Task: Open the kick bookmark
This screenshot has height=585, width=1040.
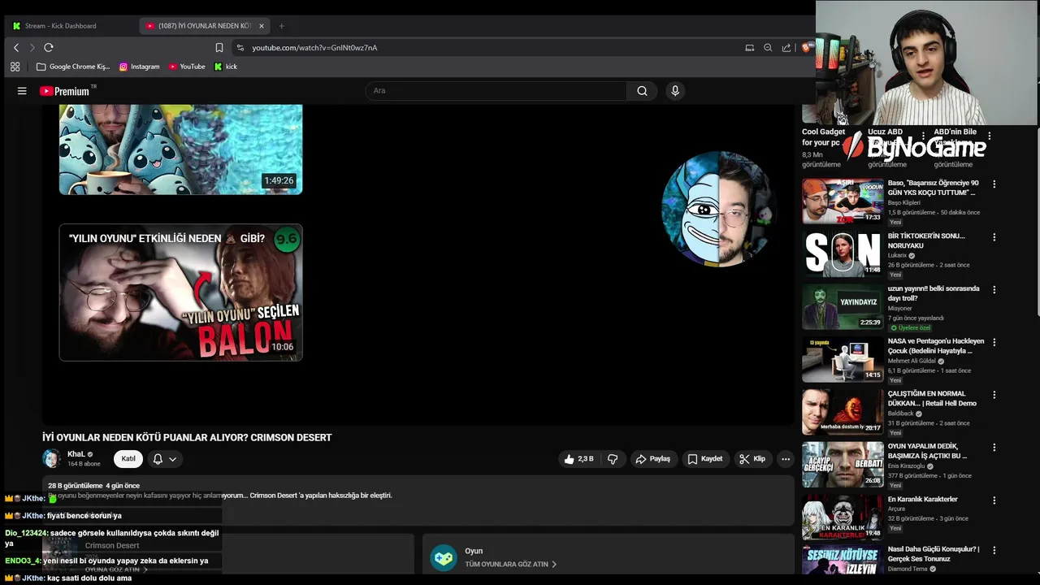Action: (226, 67)
